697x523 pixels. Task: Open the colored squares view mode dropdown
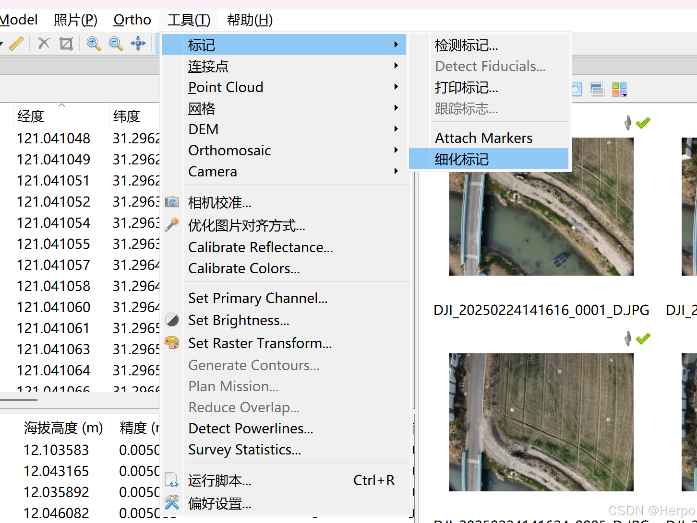[x=619, y=89]
